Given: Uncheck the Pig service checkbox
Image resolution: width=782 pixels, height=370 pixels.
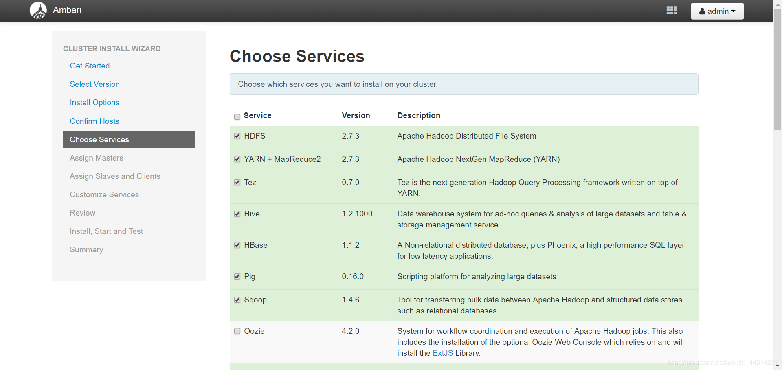Looking at the screenshot, I should point(237,277).
